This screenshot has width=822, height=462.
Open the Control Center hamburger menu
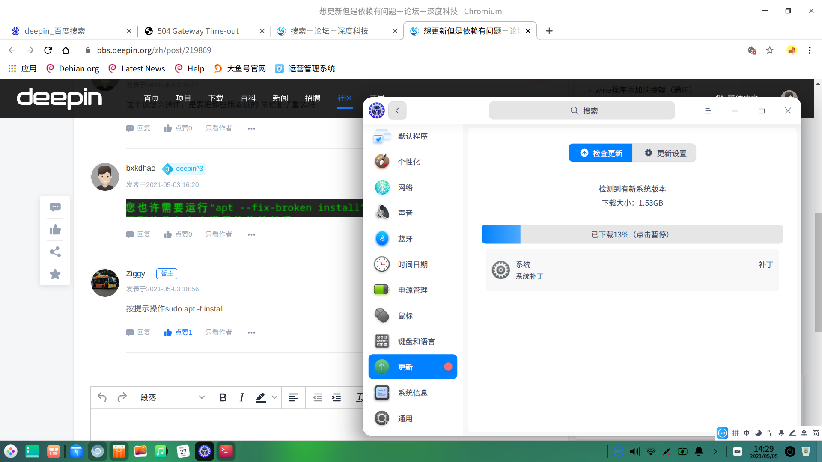[708, 111]
